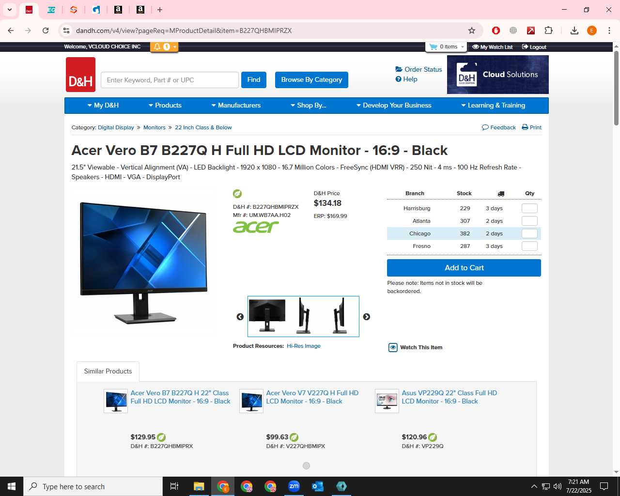
Task: Open Acer Vero V7 V227Q H product link
Action: (x=312, y=397)
